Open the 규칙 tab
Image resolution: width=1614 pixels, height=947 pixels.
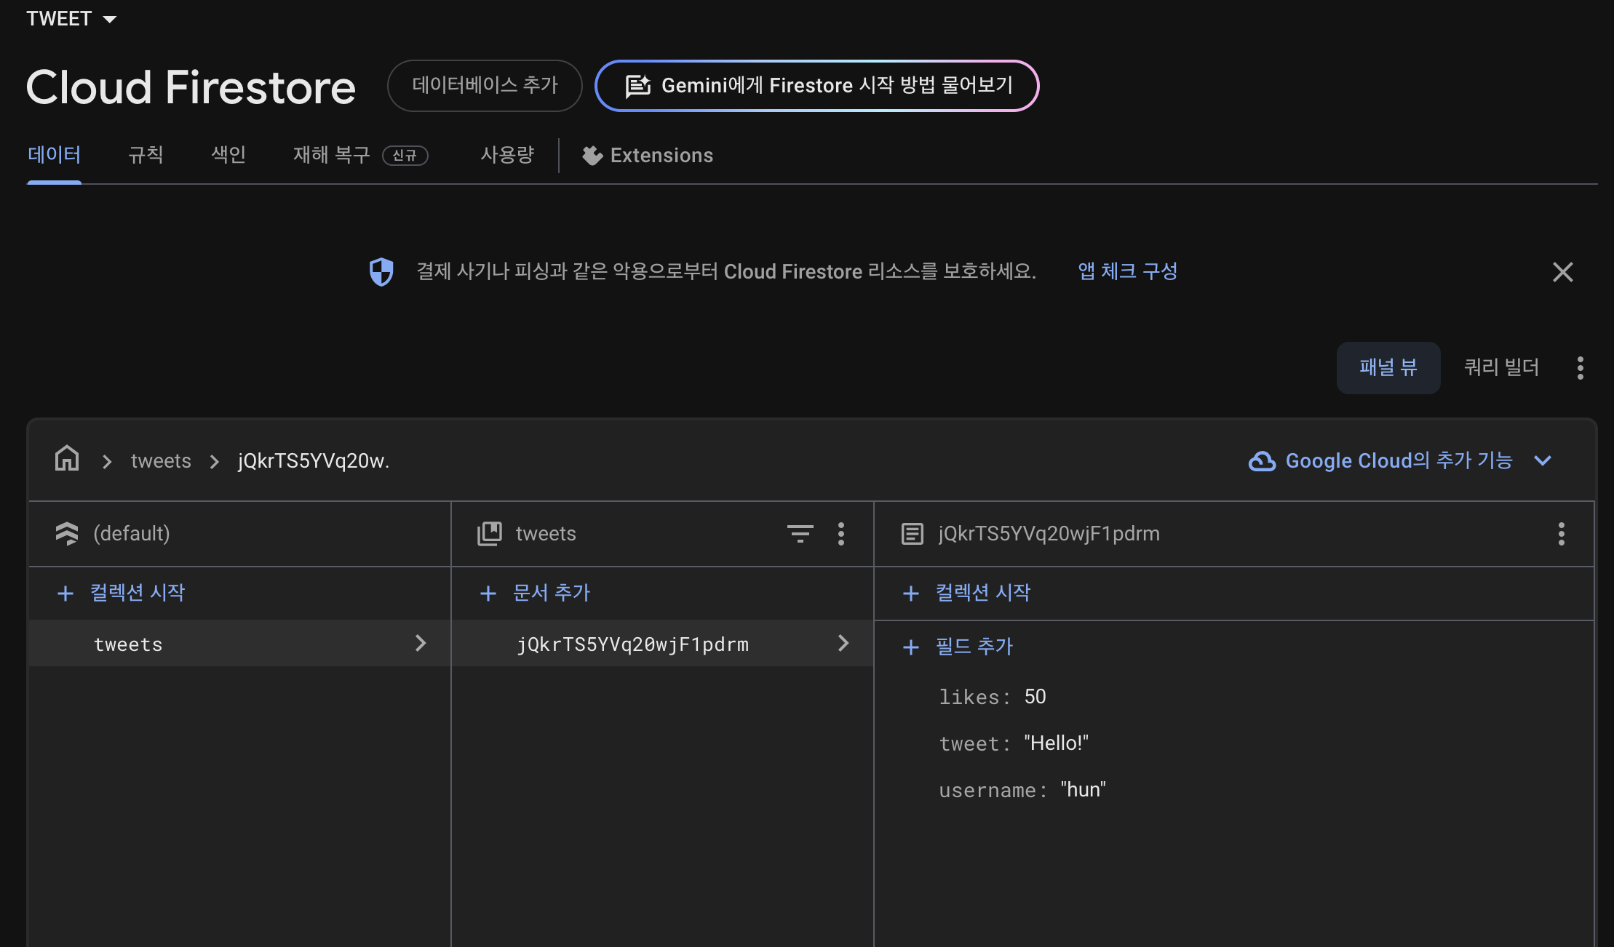(146, 155)
